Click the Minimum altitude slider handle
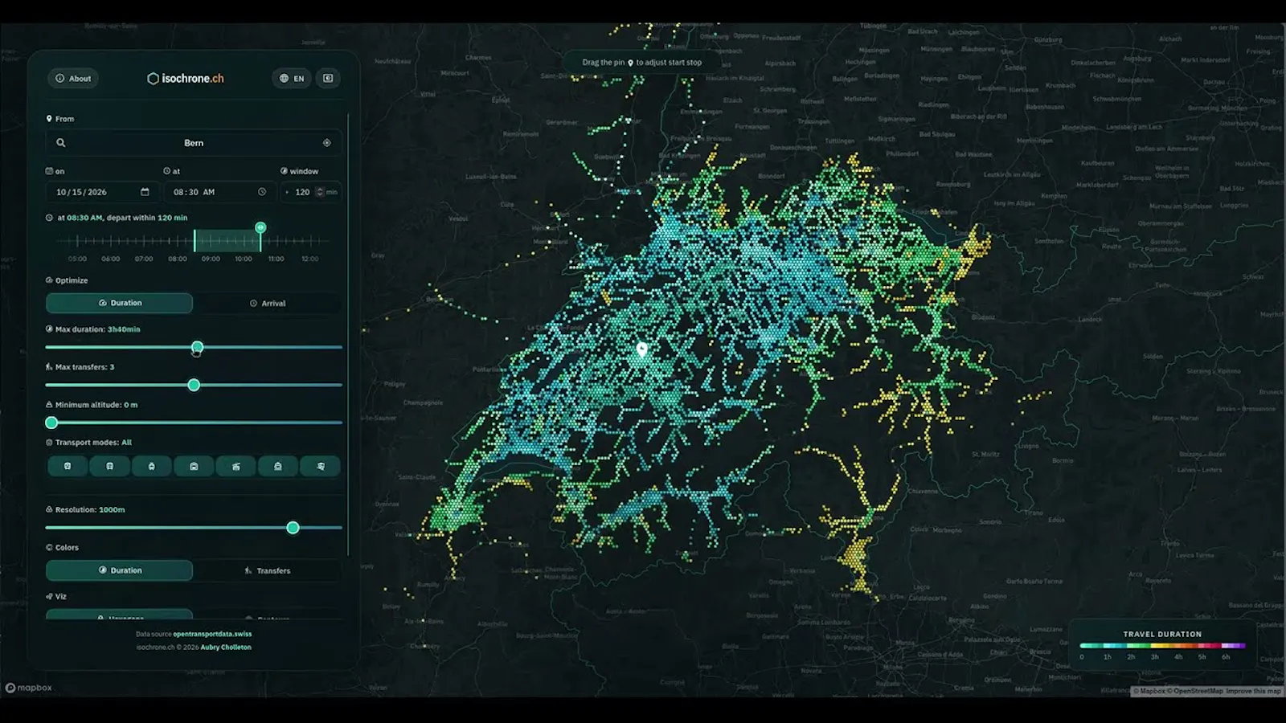1286x723 pixels. [51, 423]
